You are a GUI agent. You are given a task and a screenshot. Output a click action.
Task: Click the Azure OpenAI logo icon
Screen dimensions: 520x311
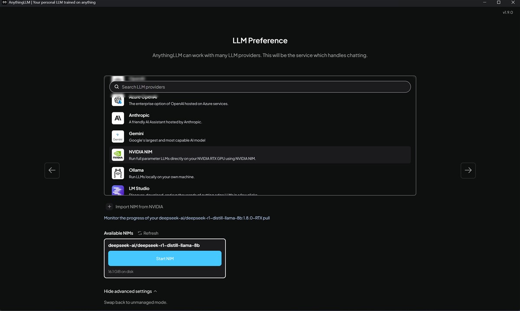(118, 100)
